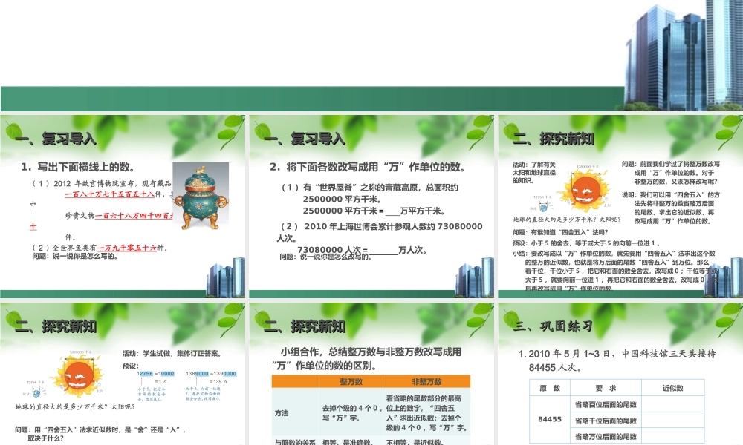The image size is (743, 445).
Task: Select the bronze pot image on the first slide
Action: [201, 197]
